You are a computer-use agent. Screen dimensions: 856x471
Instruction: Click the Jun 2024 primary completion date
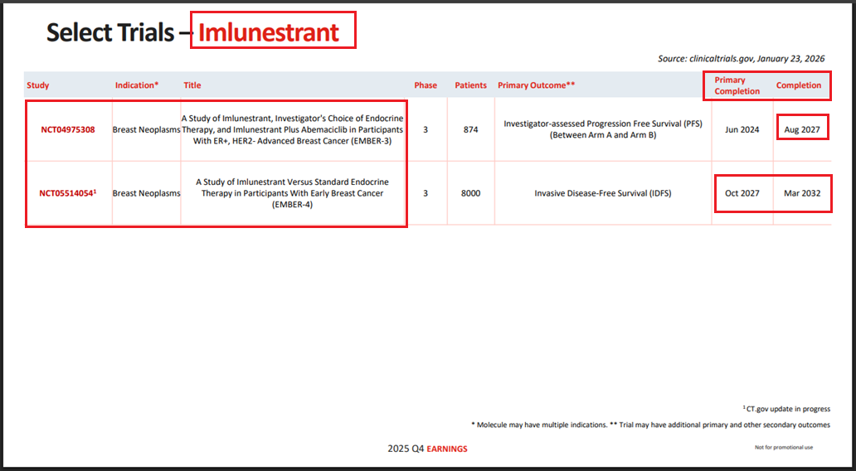pyautogui.click(x=742, y=129)
